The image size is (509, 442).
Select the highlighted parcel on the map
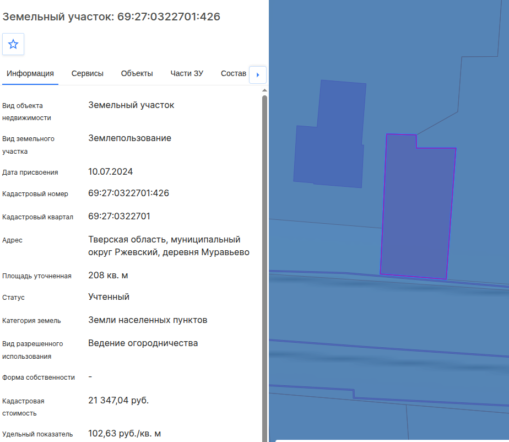click(418, 208)
